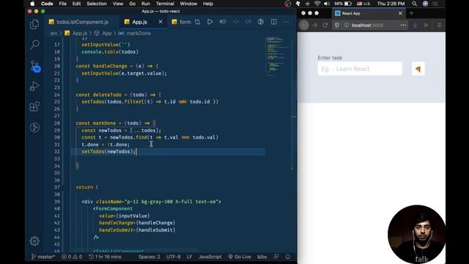Open the browser hamburger menu
This screenshot has height=264, width=469.
pyautogui.click(x=439, y=25)
